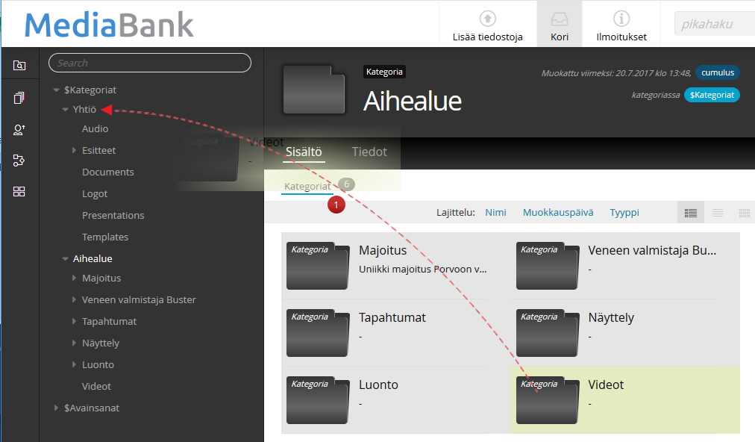755x442 pixels.
Task: Open the Kori basket
Action: 559,25
